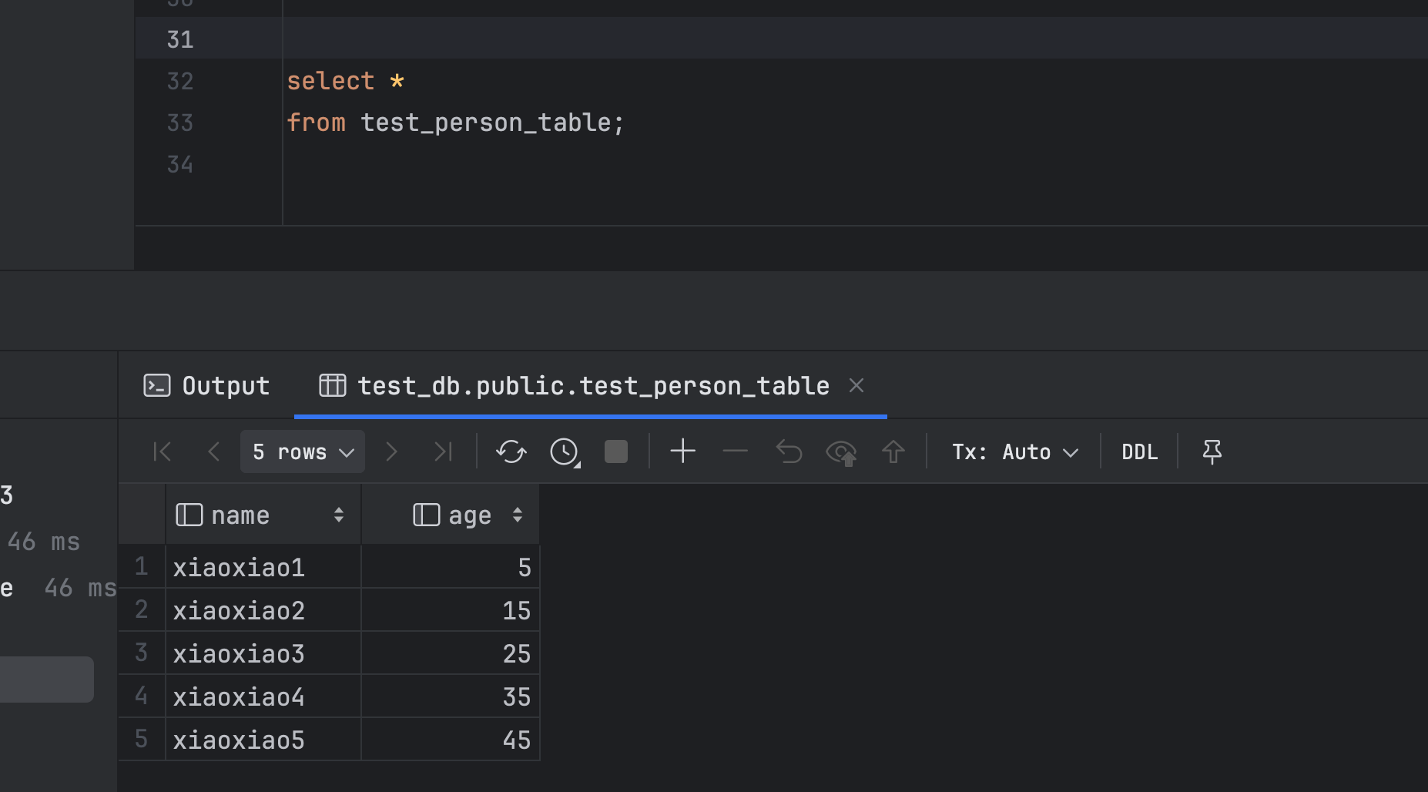Select row number 1 in the grid
The image size is (1428, 792).
[142, 567]
